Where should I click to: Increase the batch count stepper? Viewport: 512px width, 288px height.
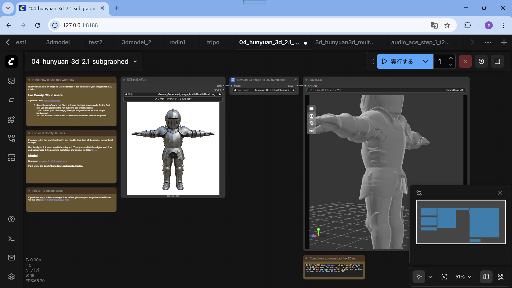pos(450,58)
